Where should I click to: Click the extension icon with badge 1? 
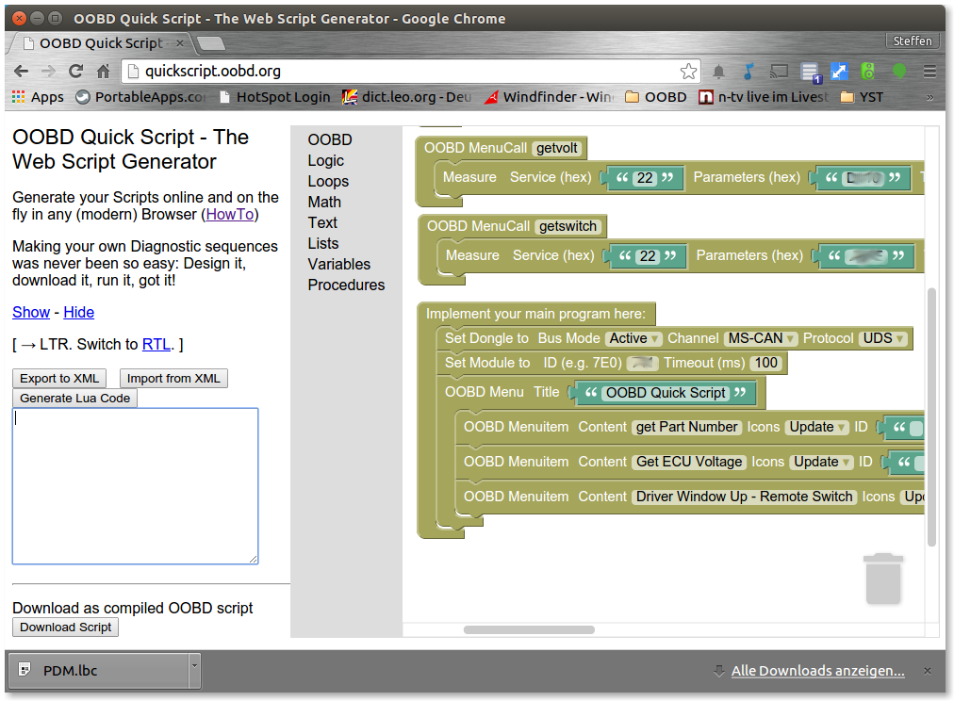[x=811, y=73]
